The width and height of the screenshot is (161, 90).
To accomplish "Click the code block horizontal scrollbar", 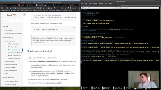I will [x=38, y=21].
